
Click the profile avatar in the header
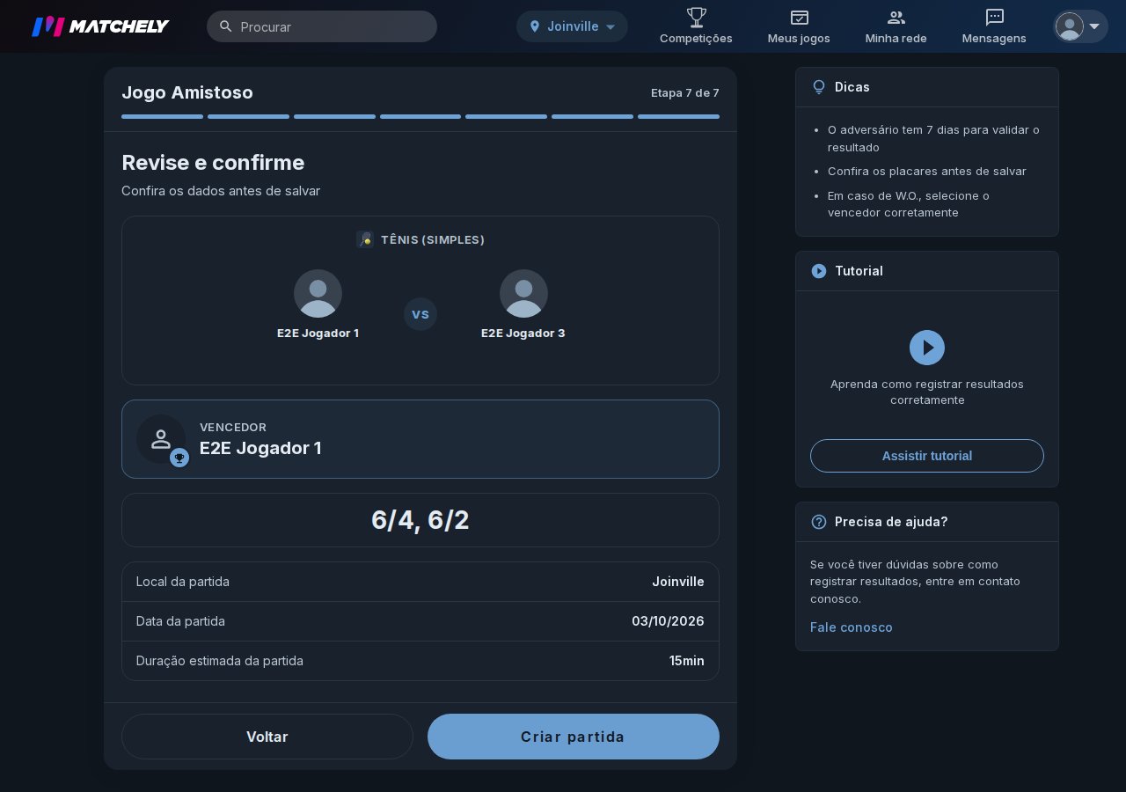(1070, 26)
